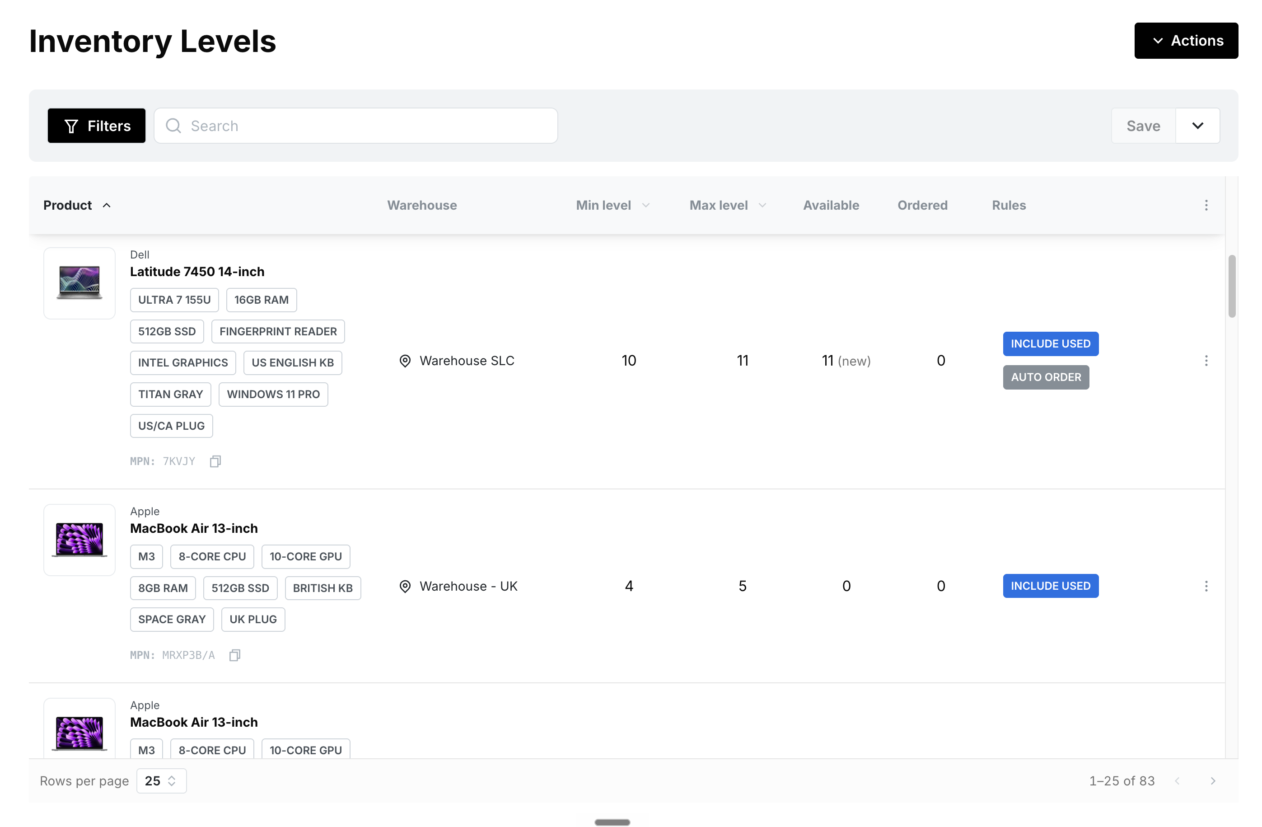Click the ULTRA 7 155U tag

point(174,300)
